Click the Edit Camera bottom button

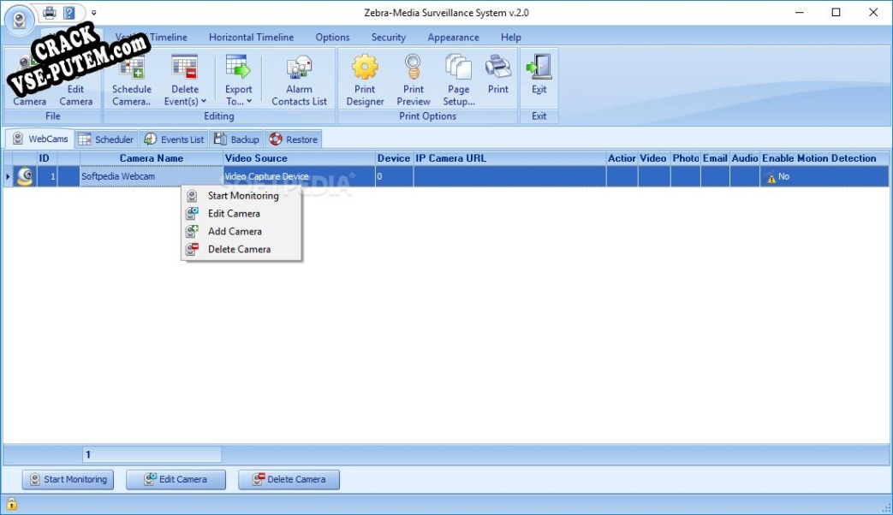tap(176, 479)
